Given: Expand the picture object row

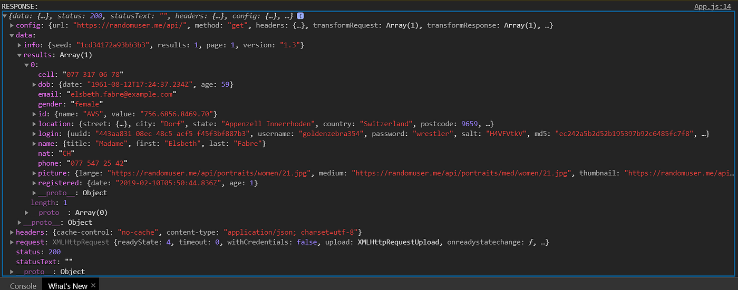Looking at the screenshot, I should (x=34, y=173).
